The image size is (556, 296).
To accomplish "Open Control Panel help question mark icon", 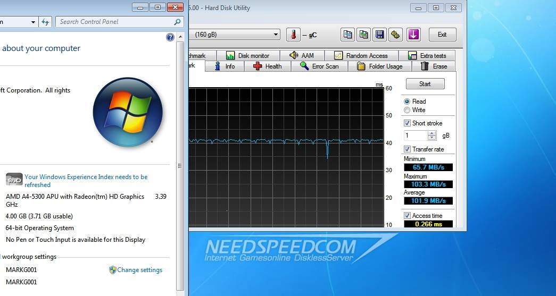I will pyautogui.click(x=170, y=37).
